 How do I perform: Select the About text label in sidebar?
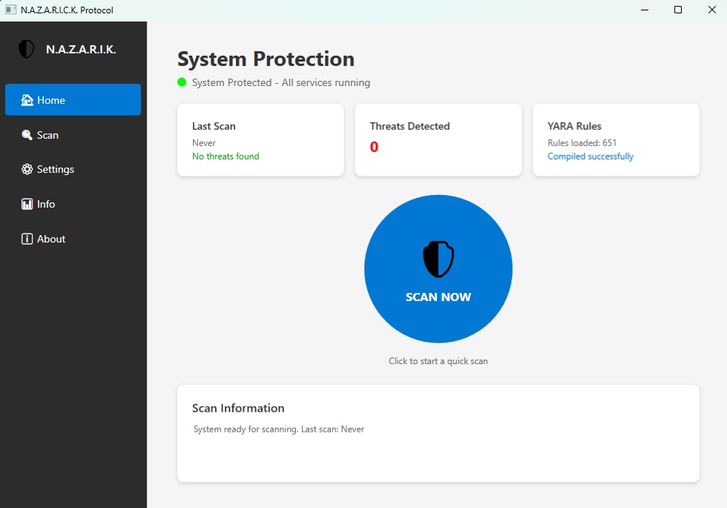pyautogui.click(x=51, y=239)
